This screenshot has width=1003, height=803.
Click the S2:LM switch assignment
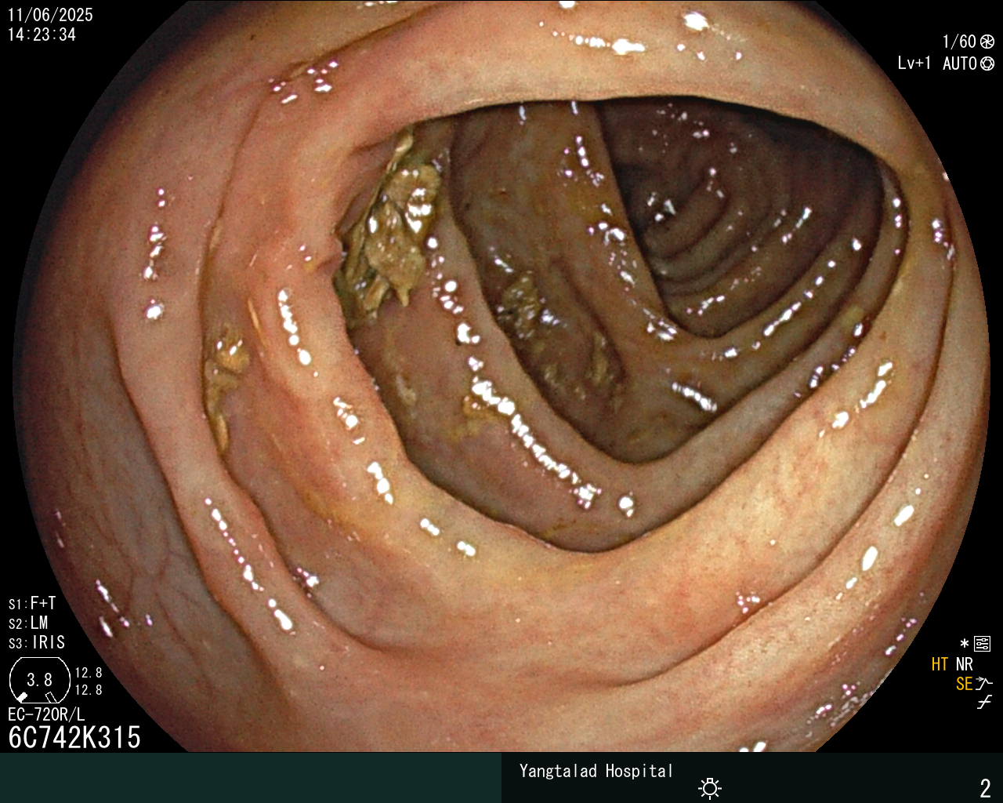[28, 623]
